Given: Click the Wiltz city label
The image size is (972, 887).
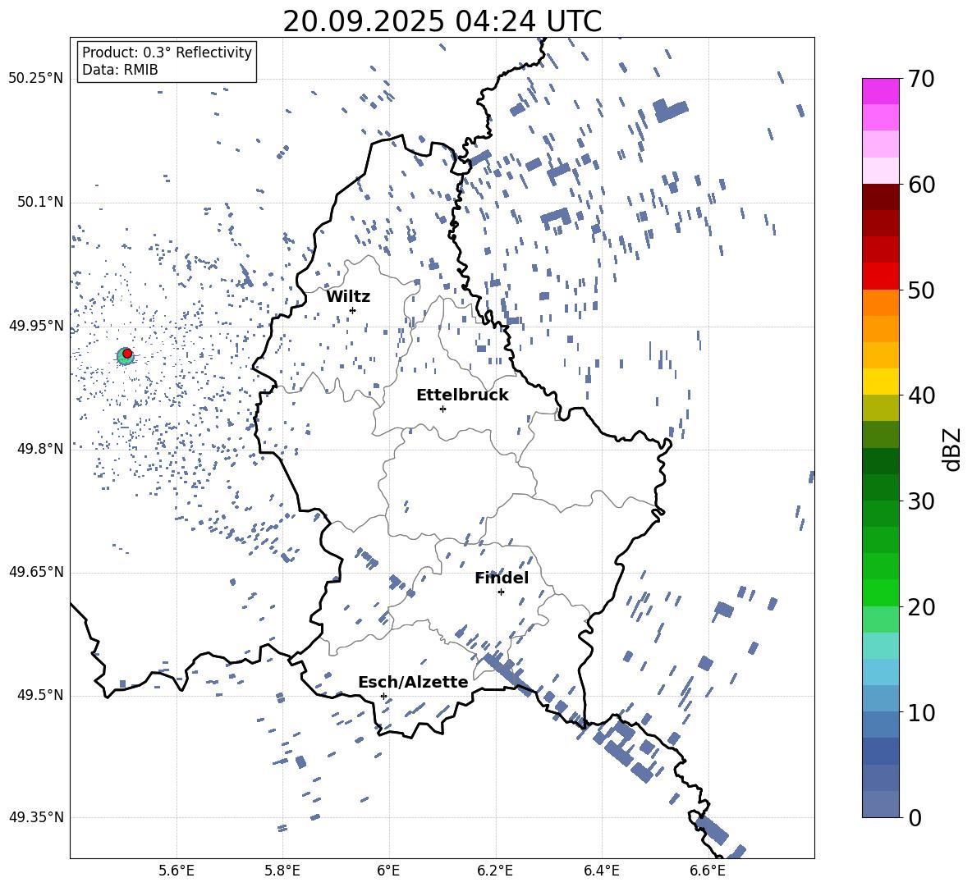Looking at the screenshot, I should coord(348,297).
